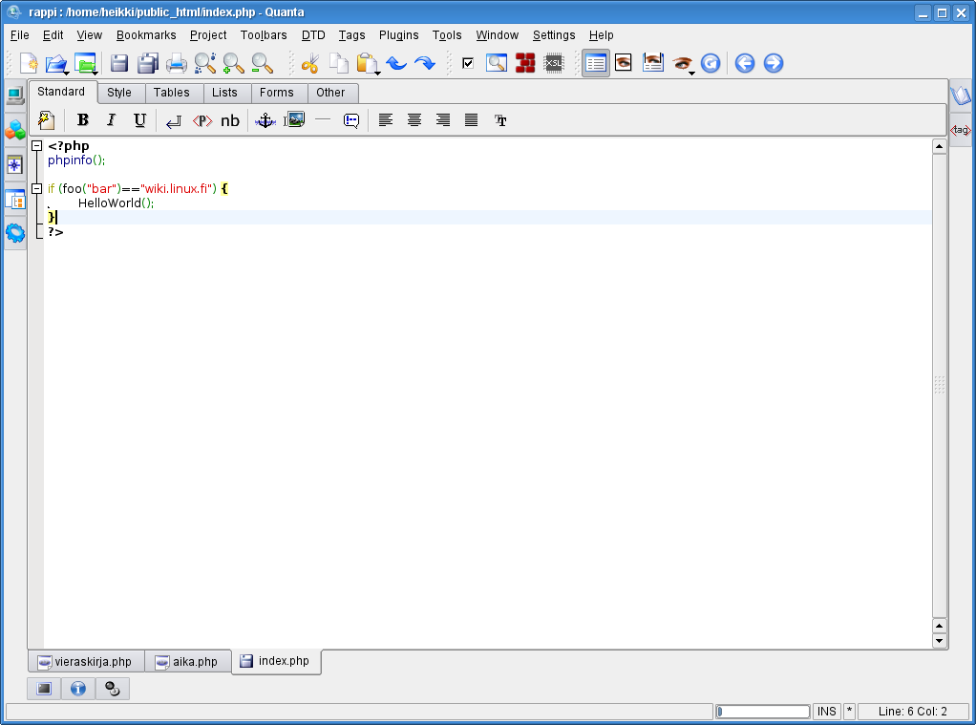Click the Bold formatting icon
The width and height of the screenshot is (976, 725).
83,120
